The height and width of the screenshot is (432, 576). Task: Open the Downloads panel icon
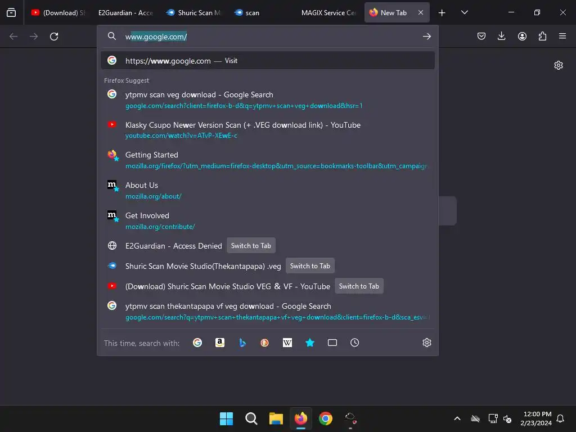tap(501, 36)
